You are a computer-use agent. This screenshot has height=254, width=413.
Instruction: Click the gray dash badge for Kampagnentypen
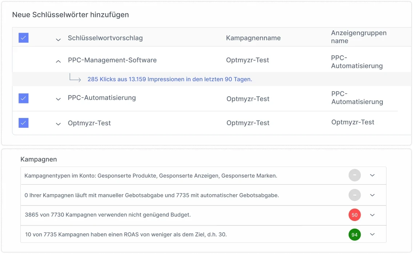pyautogui.click(x=354, y=176)
